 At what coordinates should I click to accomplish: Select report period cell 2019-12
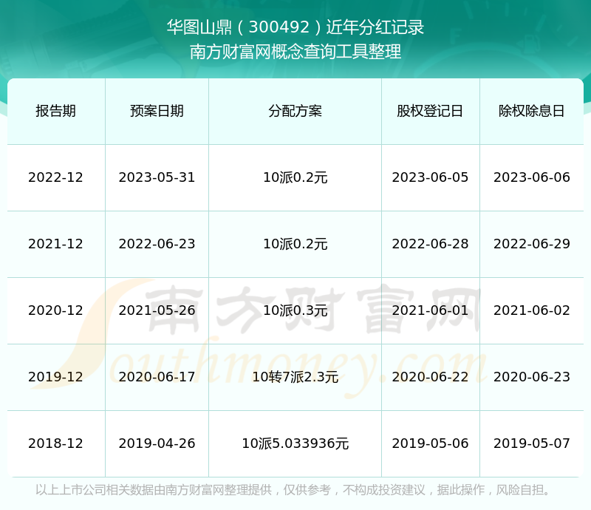(56, 376)
